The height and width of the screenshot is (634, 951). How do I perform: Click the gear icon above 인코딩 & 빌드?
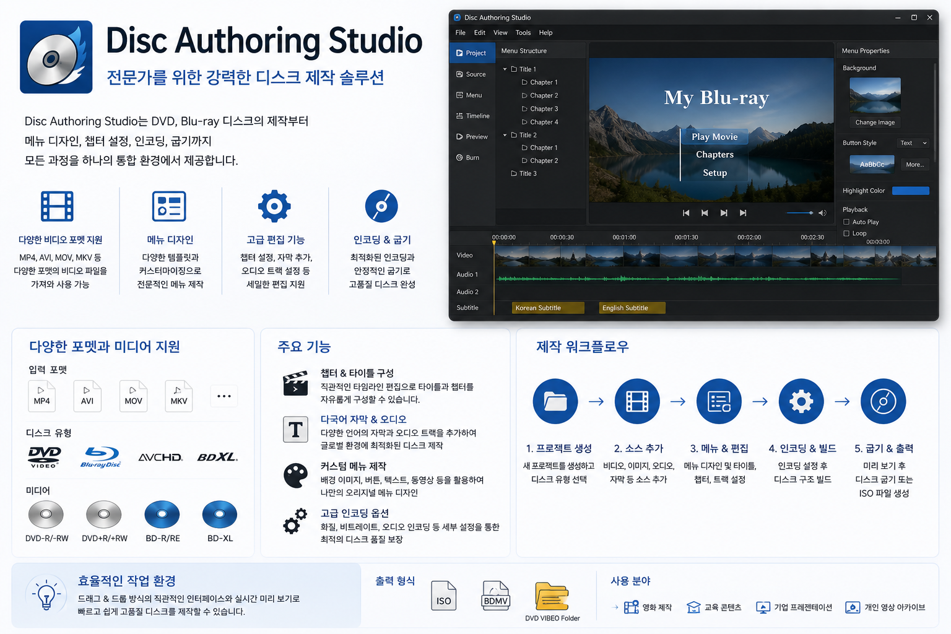click(801, 401)
